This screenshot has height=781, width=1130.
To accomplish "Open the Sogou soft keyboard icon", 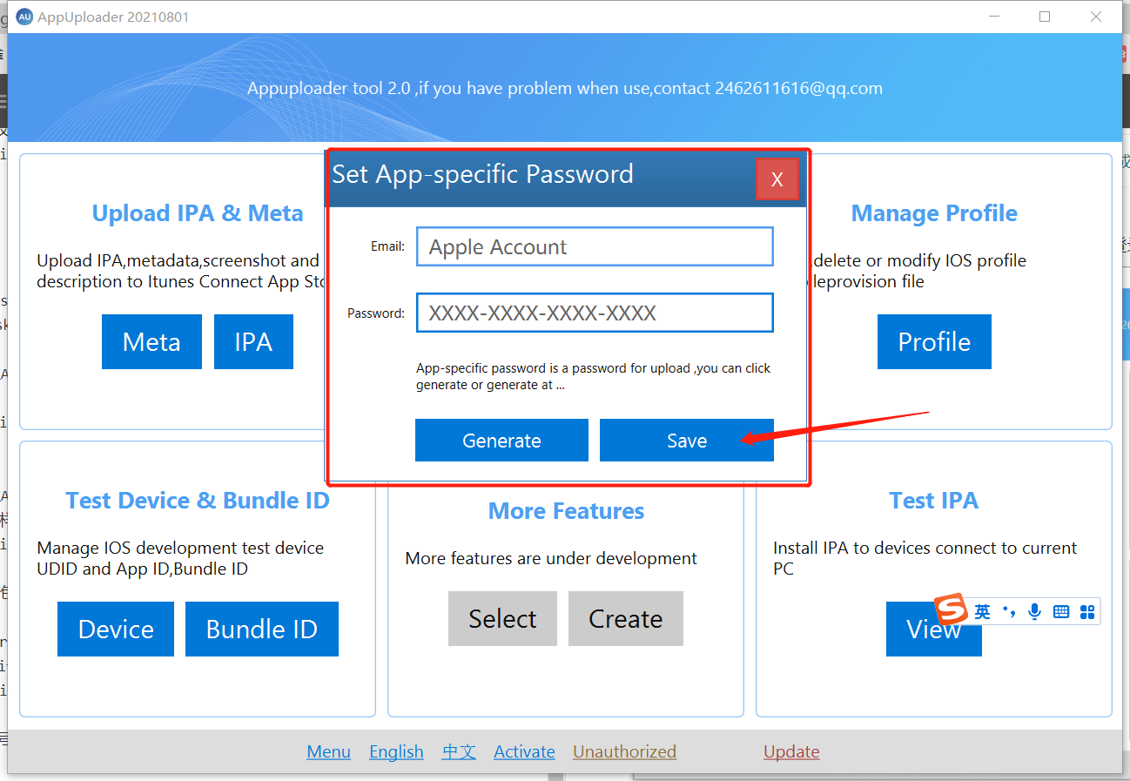I will [1060, 612].
